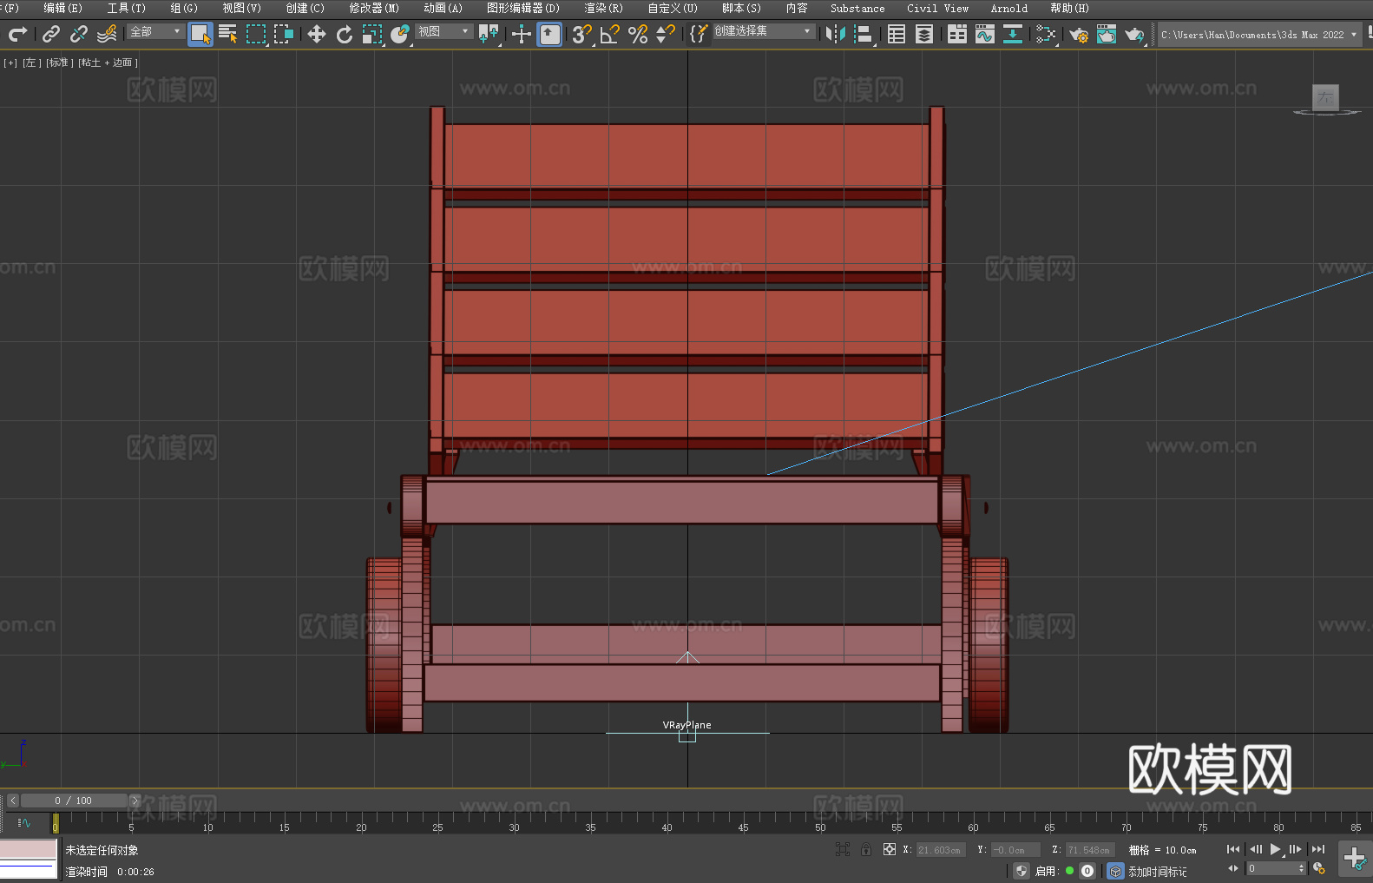Screen dimensions: 1373x883
Task: Toggle the Selection Lock padlock
Action: 866,850
